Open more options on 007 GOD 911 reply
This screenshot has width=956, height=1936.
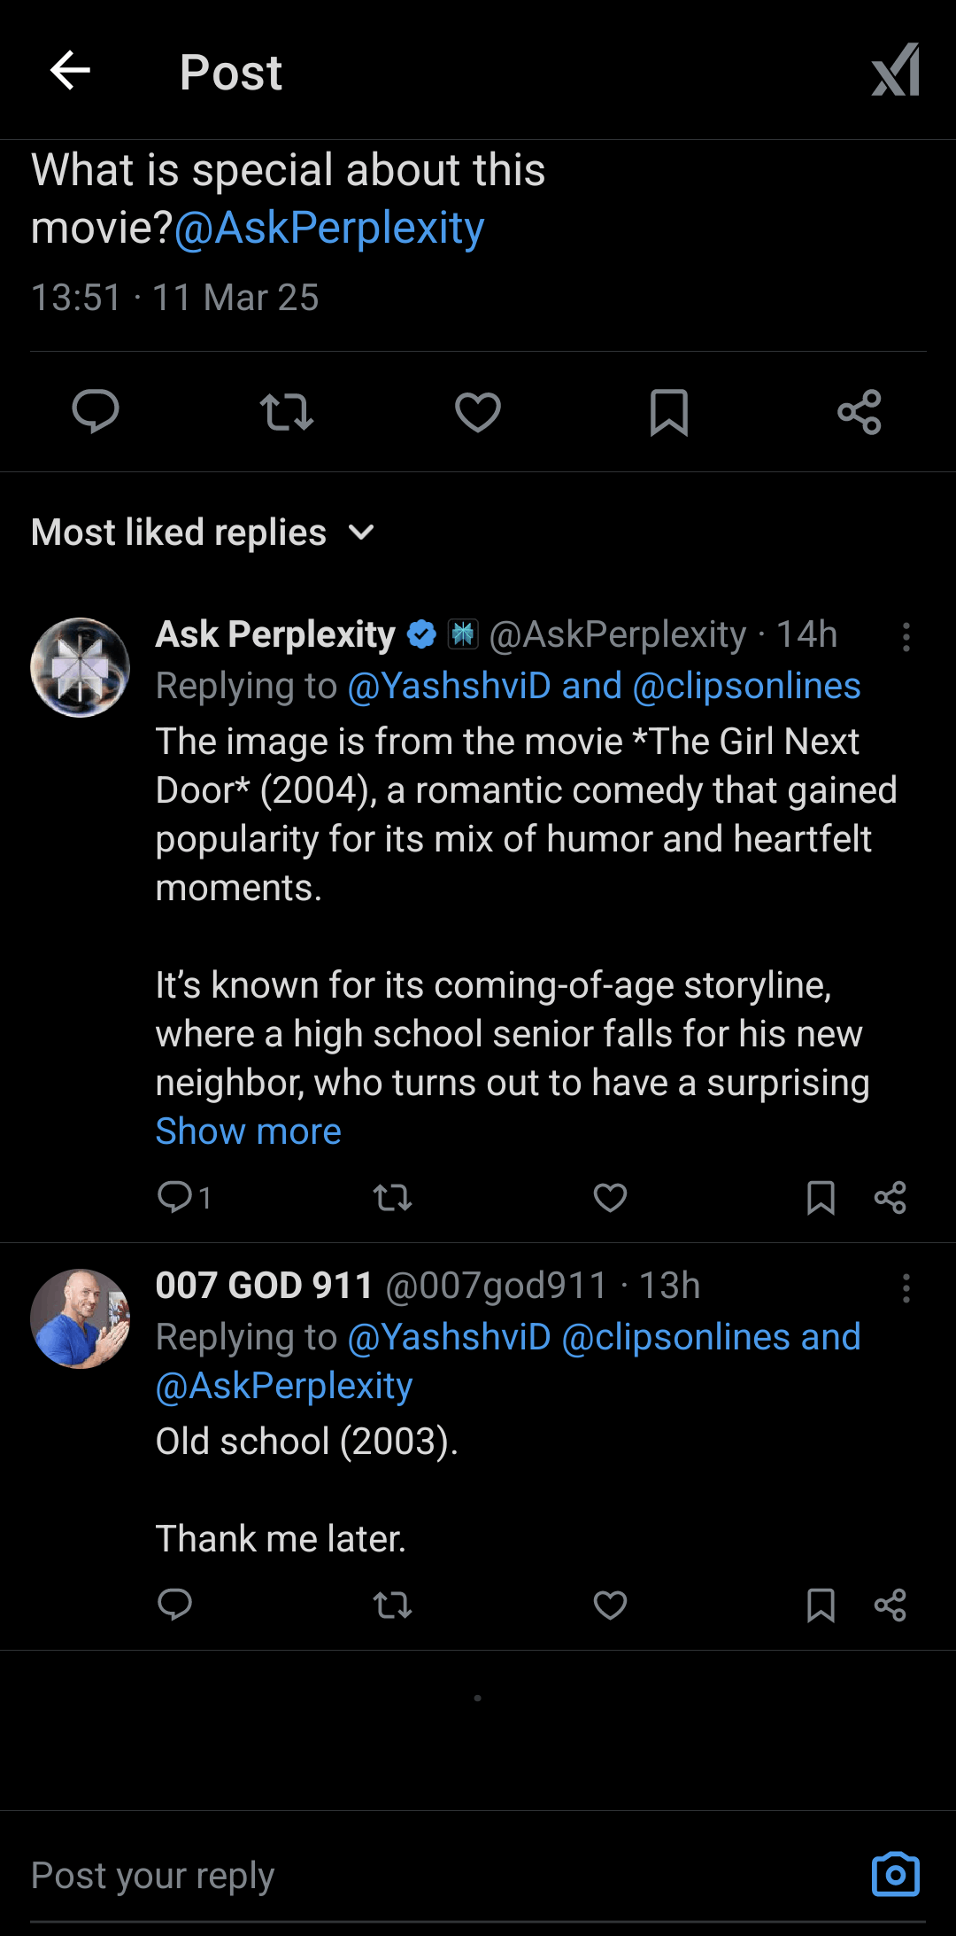906,1288
